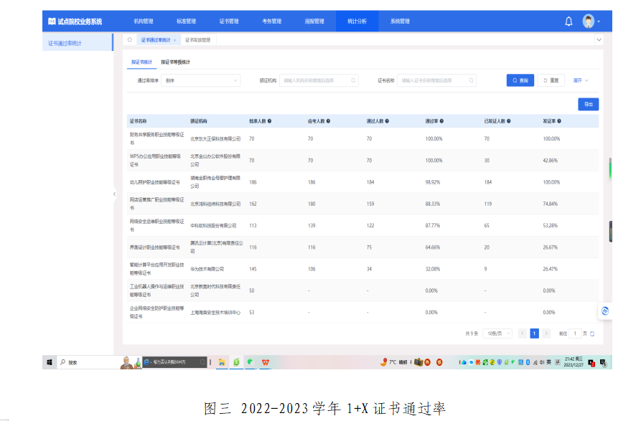
Task: Switch to the 证书发放管理 page tab
Action: tap(198, 40)
